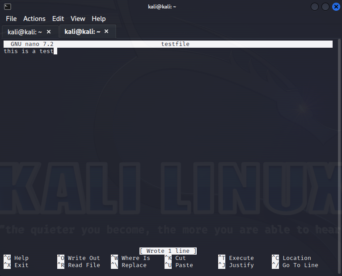
Task: Click the ^G Help shortcut
Action: click(16, 258)
